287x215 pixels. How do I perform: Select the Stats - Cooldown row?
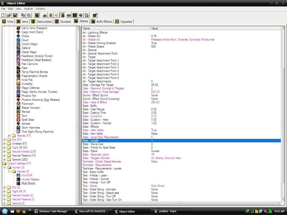click(x=181, y=116)
